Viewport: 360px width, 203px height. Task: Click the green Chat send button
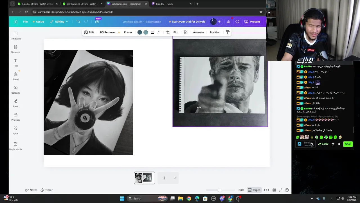pos(348,144)
